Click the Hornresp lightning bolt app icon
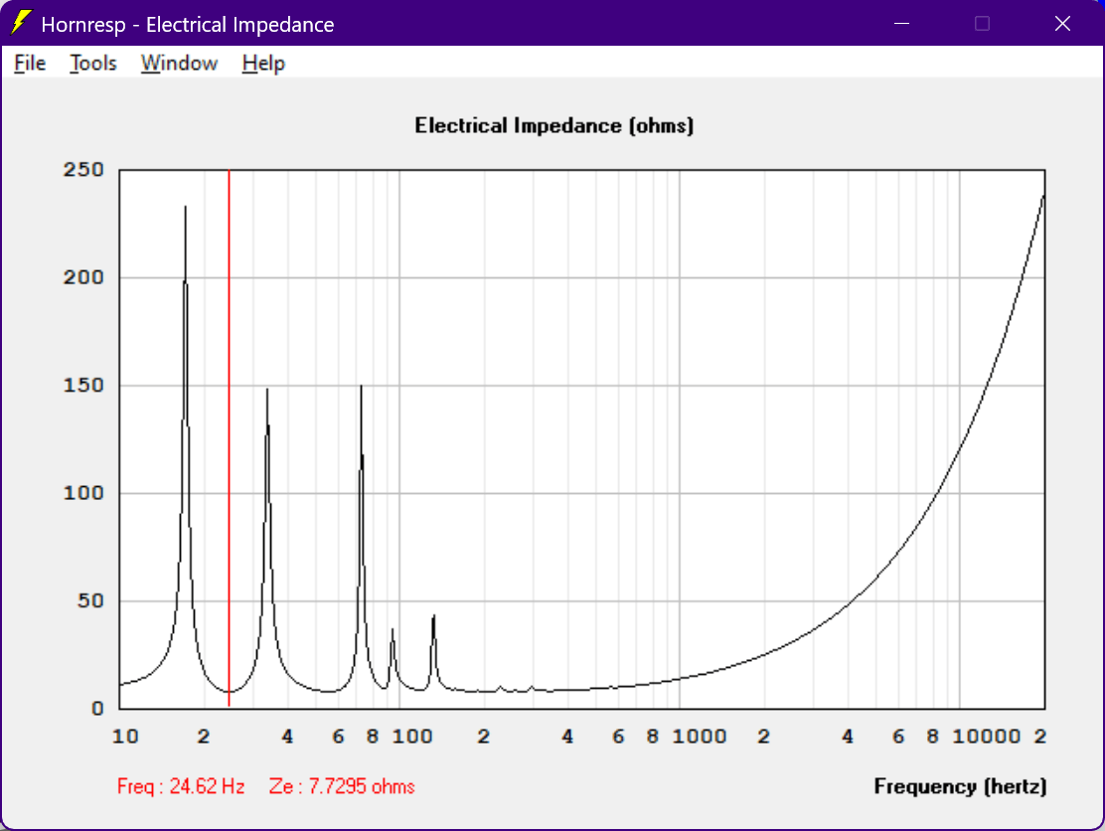Image resolution: width=1105 pixels, height=831 pixels. (21, 23)
